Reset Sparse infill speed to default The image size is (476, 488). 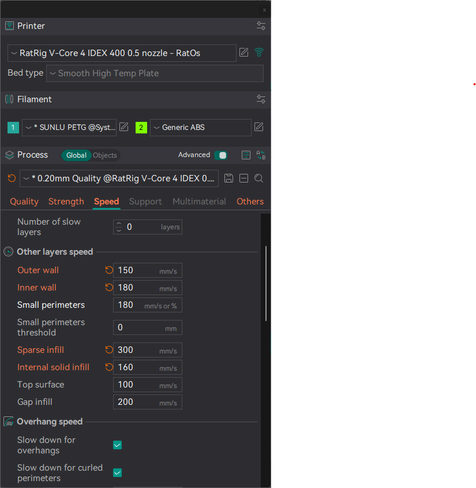(109, 350)
